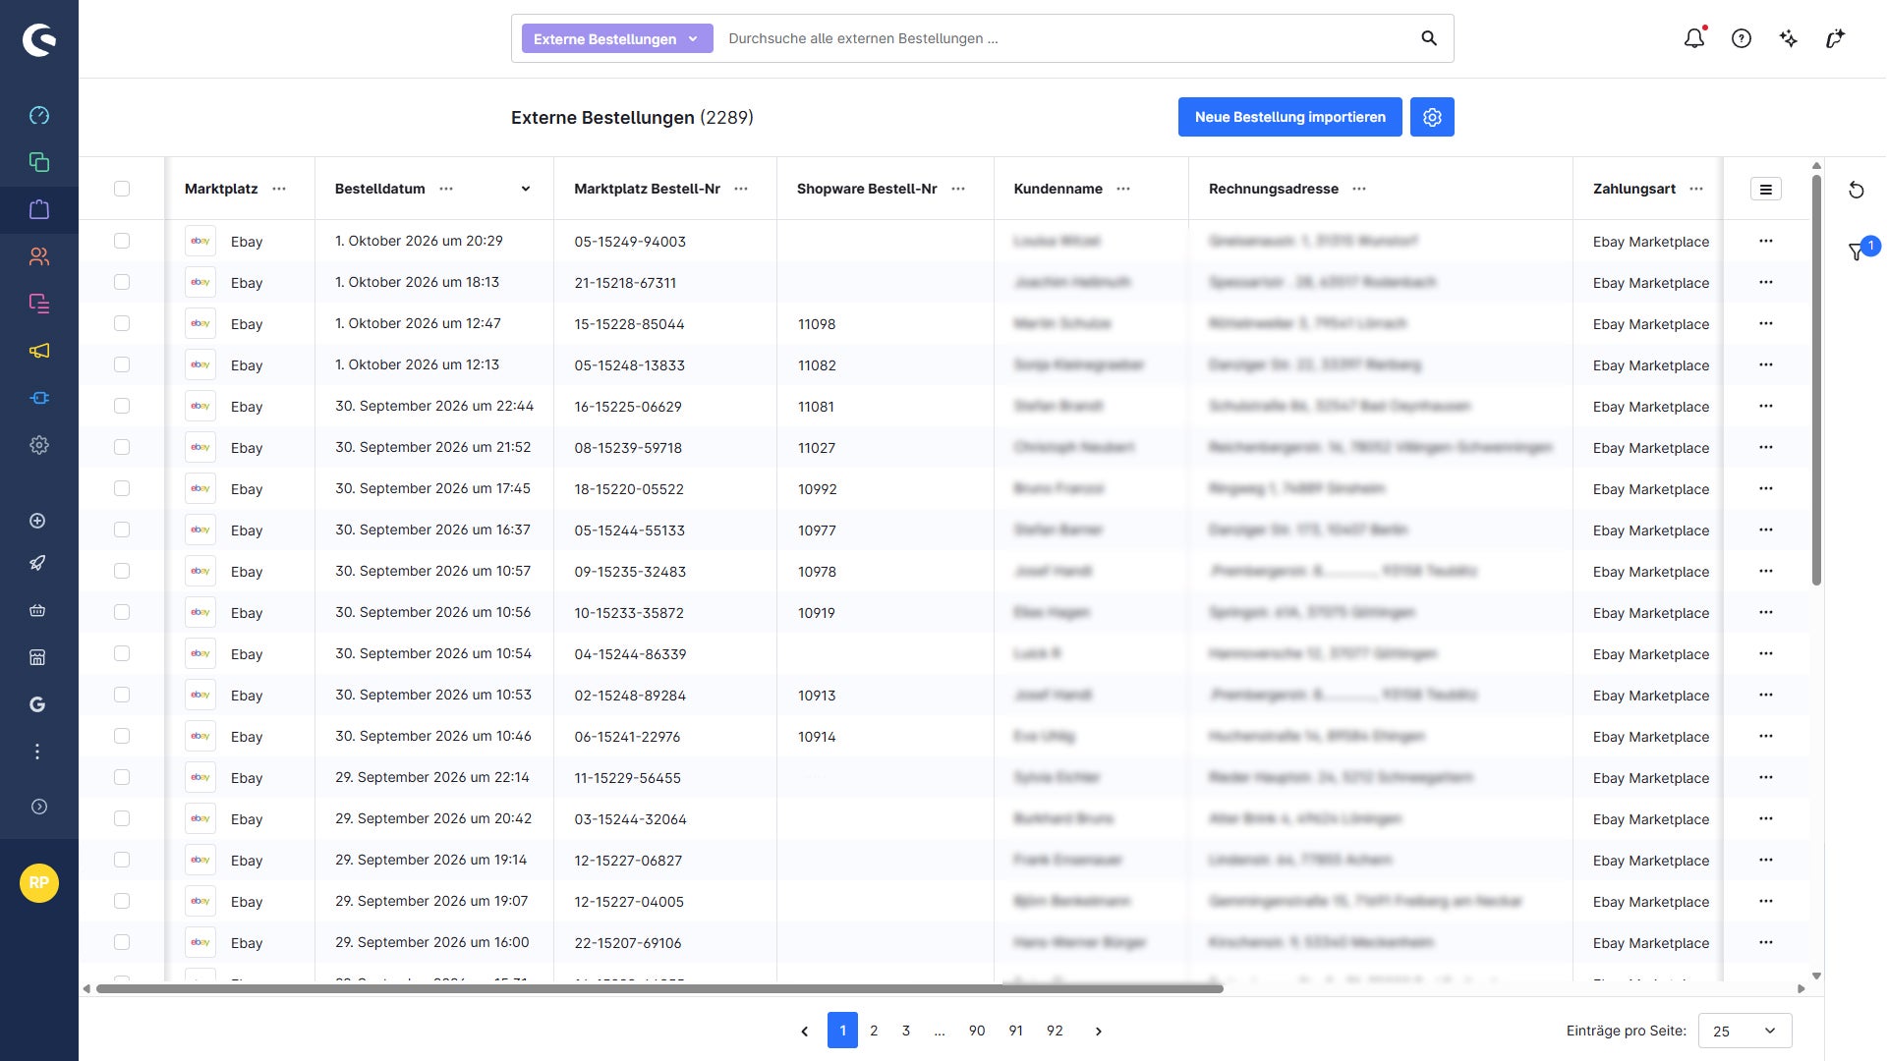Open the Settings gear icon in sidebar
Image resolution: width=1887 pixels, height=1061 pixels.
[39, 445]
